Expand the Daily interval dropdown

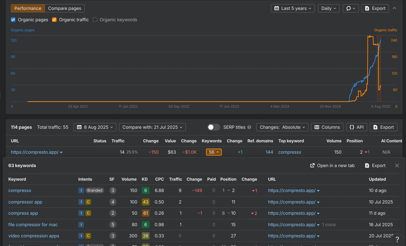(x=329, y=8)
